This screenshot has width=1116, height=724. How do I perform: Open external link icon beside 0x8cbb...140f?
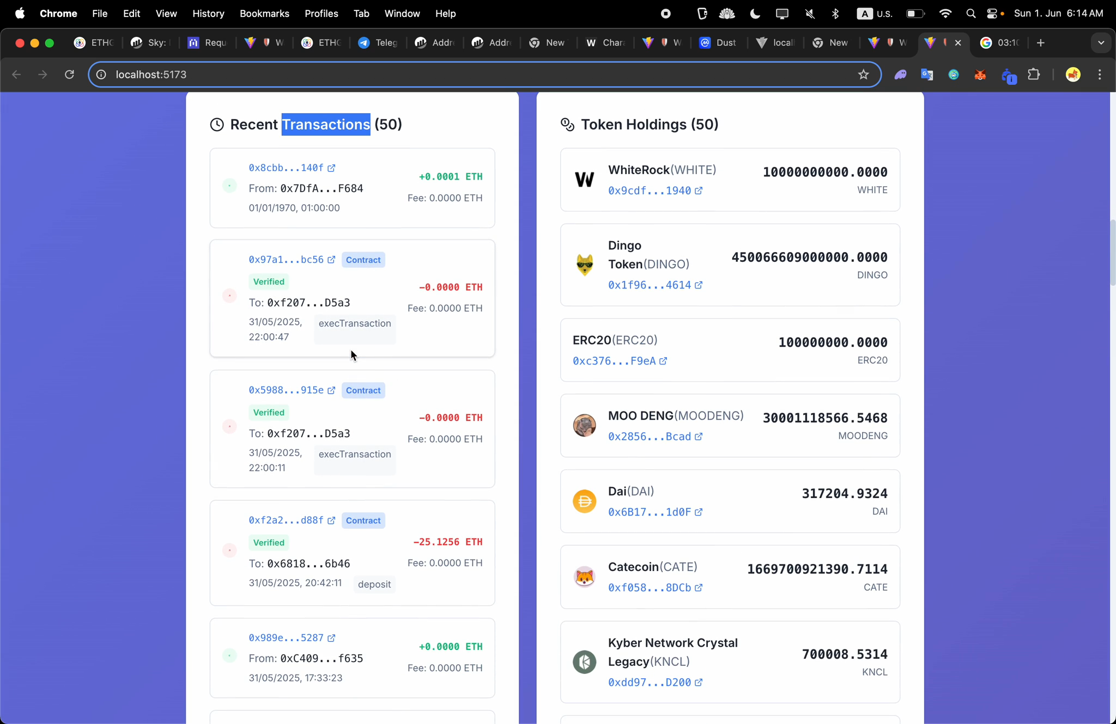click(x=331, y=168)
